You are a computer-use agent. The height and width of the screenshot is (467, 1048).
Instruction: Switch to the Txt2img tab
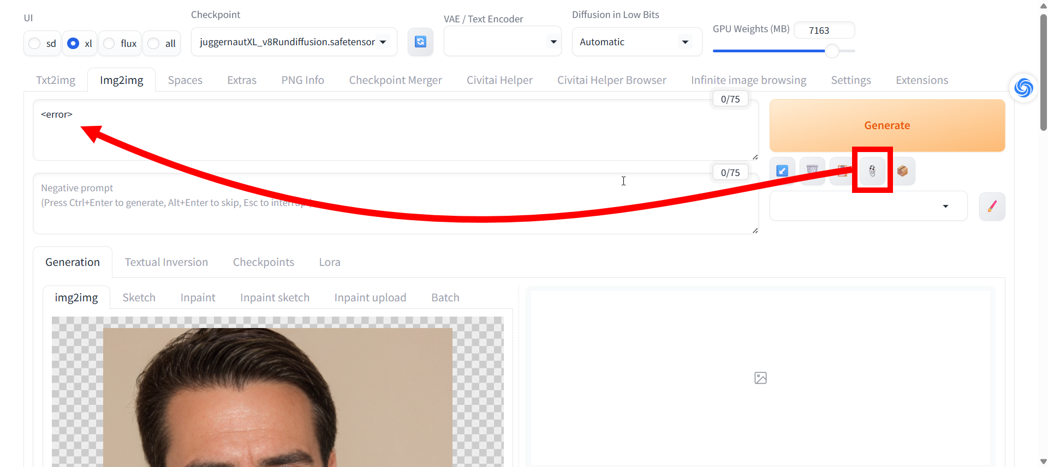(56, 80)
